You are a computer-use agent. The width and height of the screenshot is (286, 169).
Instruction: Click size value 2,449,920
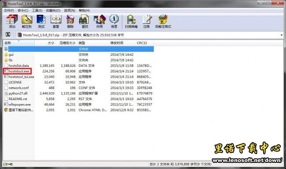(x=47, y=93)
